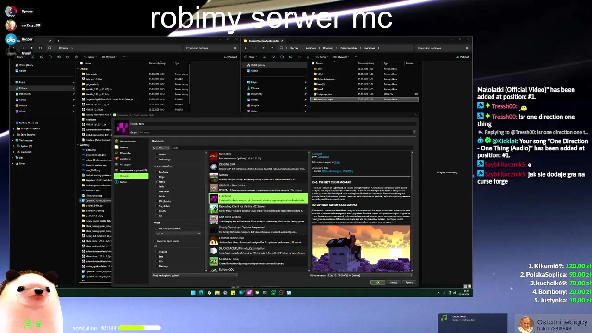Click Roaming breadcrumb in address bar
This screenshot has height=333, width=592.
point(328,48)
